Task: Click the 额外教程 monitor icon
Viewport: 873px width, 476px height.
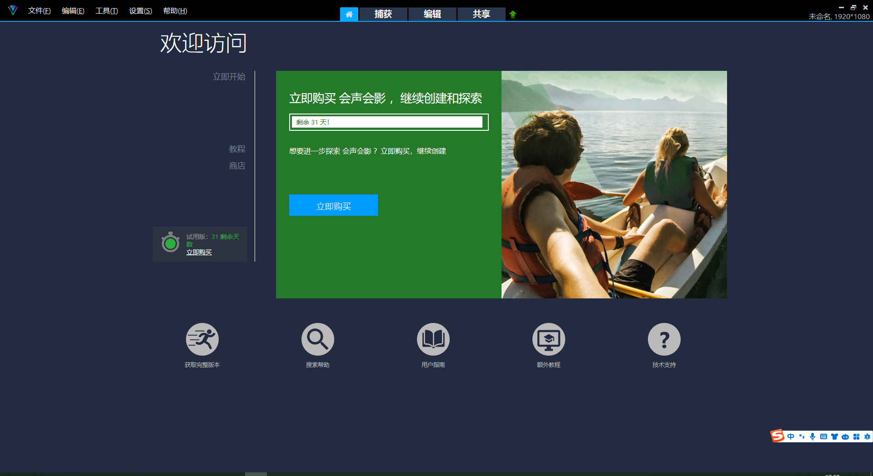Action: click(548, 339)
